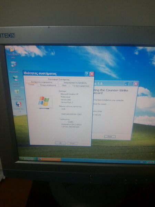Click the 'Pentium(R) 4 CPU 2.00GHz' text
The width and height of the screenshot is (155, 207).
(71, 125)
